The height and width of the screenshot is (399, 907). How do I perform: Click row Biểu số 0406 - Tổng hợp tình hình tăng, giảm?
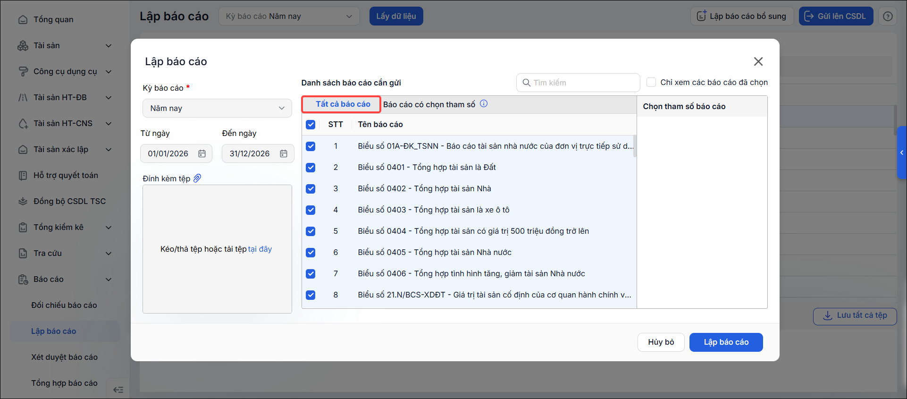click(469, 274)
